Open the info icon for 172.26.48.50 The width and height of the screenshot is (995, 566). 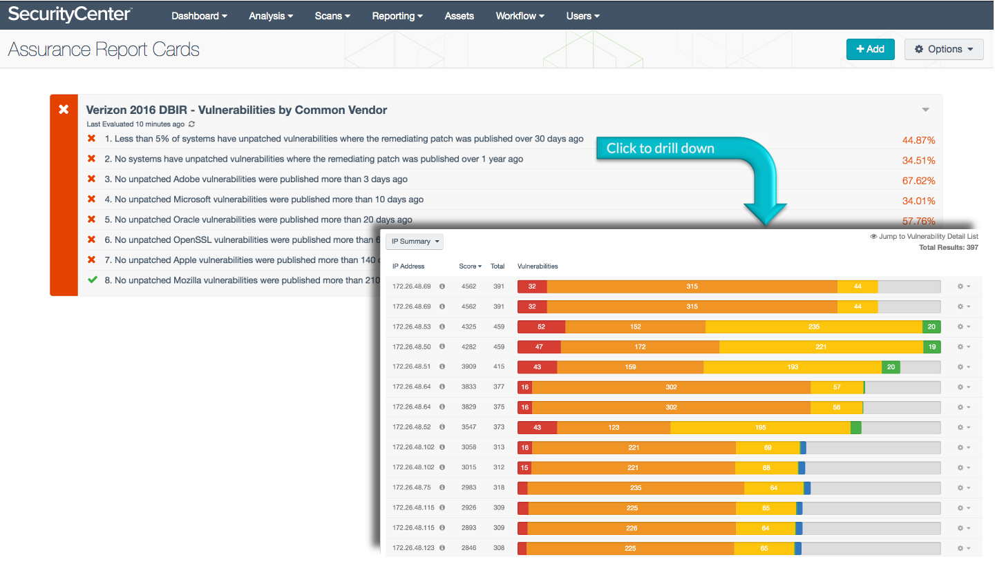coord(442,347)
